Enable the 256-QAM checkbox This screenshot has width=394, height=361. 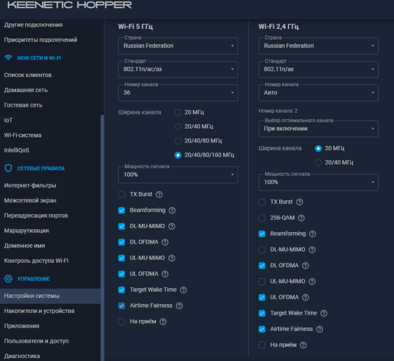[x=262, y=218]
